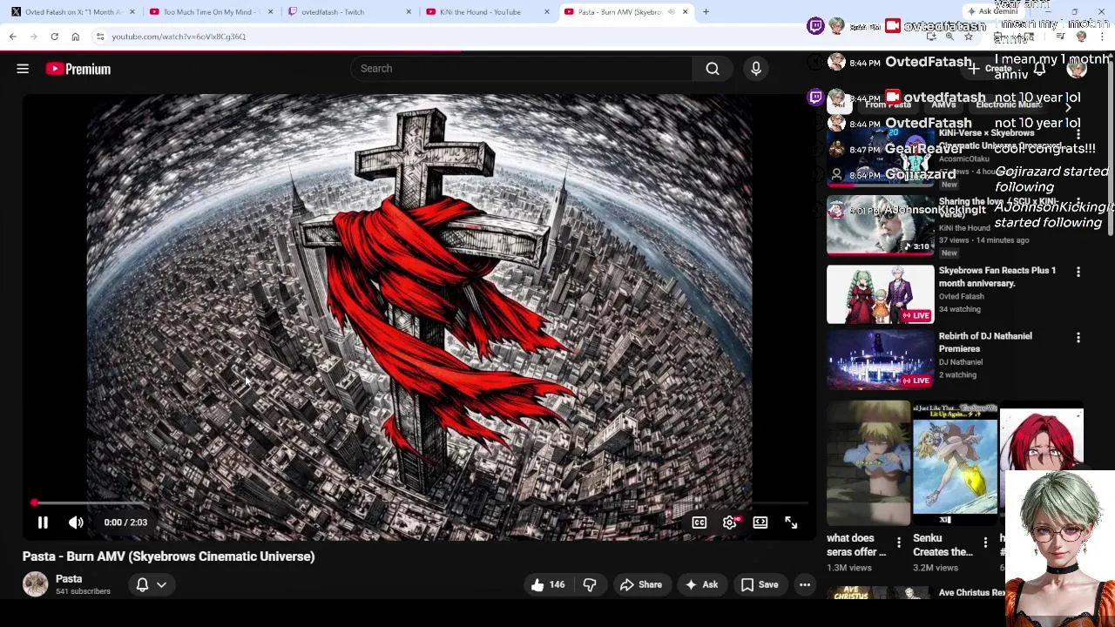Share the Pasta Burn AMV video
Screen dimensions: 1115x627
point(640,585)
